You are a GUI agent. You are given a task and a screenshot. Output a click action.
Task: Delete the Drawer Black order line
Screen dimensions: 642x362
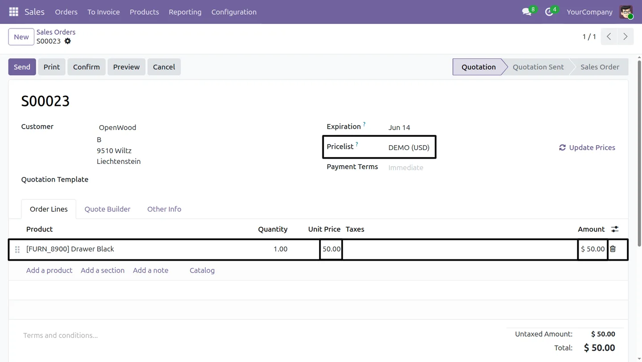pyautogui.click(x=613, y=249)
